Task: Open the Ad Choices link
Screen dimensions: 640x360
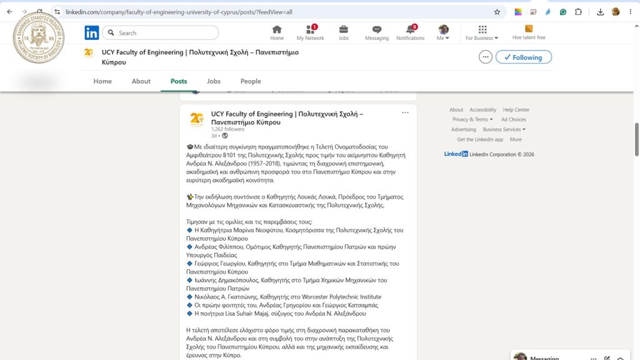Action: point(514,119)
